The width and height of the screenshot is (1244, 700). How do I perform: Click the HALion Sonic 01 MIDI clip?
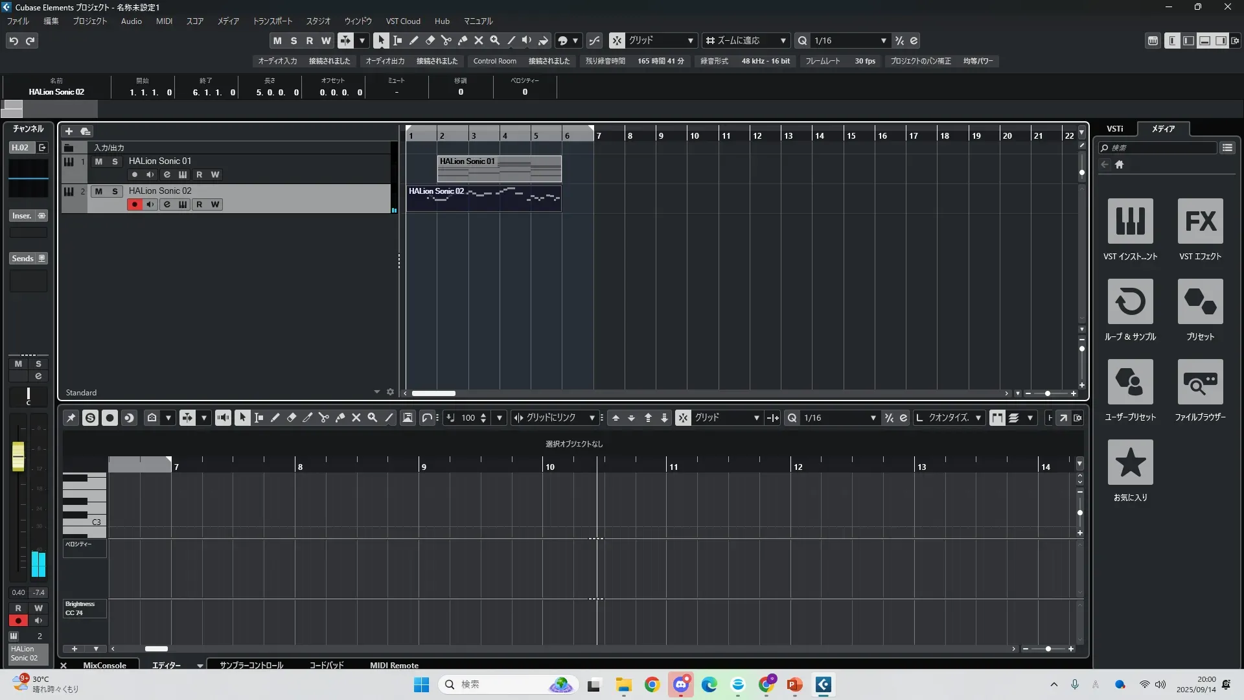[499, 169]
